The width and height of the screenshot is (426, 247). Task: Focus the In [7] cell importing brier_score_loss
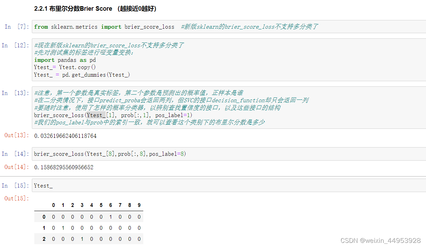[x=229, y=27]
